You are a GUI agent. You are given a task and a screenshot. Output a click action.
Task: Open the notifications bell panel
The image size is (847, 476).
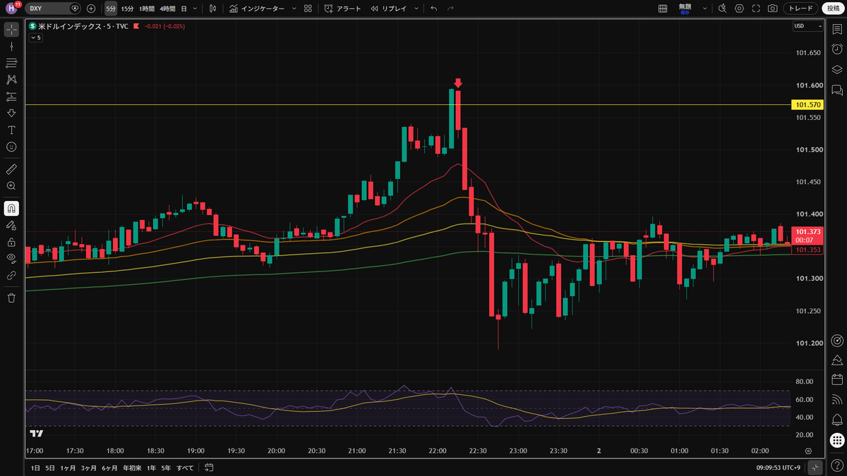coord(837,420)
